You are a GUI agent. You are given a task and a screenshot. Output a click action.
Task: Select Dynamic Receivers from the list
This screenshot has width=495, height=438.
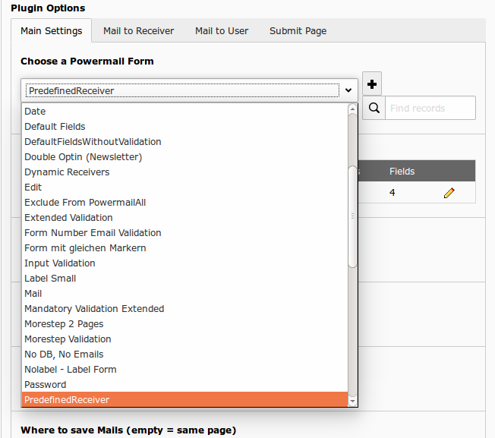point(67,172)
